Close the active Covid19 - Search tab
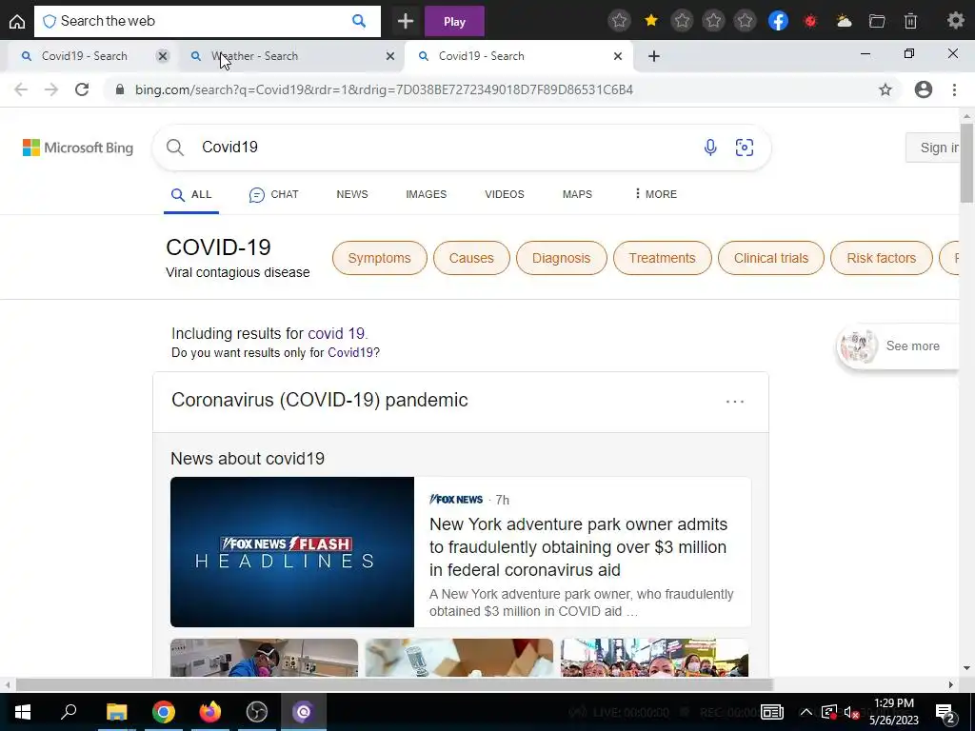The image size is (975, 731). click(617, 56)
